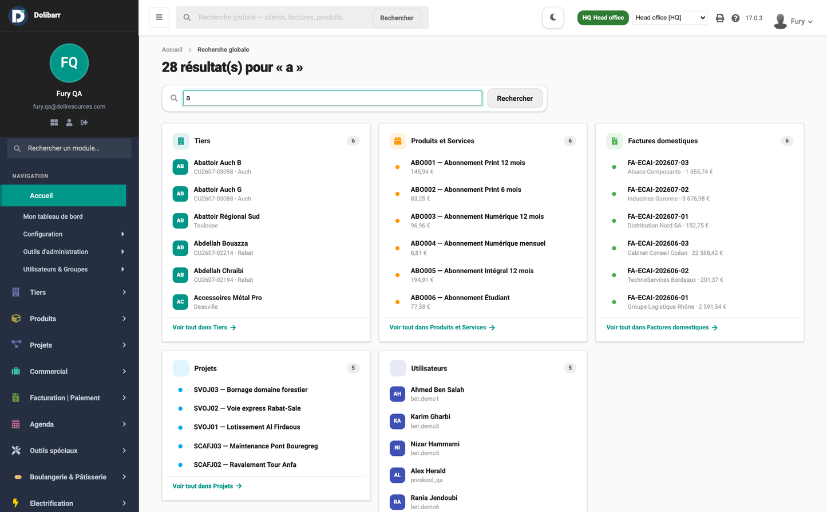Open the Head office [HQ] entity dropdown
Image resolution: width=827 pixels, height=512 pixels.
pyautogui.click(x=670, y=18)
